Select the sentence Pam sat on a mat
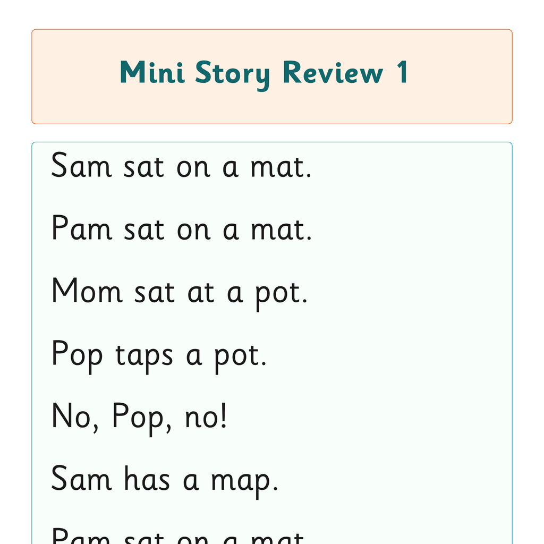This screenshot has height=544, width=544. pos(182,228)
